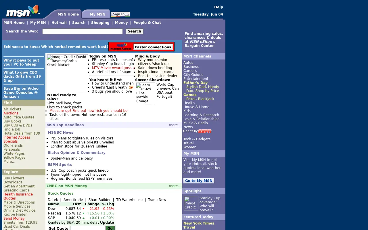Open the Health Insurance Quotes link
The width and height of the screenshot is (368, 230).
(18, 196)
